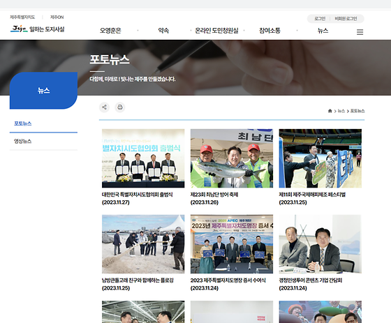The height and width of the screenshot is (323, 391).
Task: Click the Jeju logo 일하는 도지사실
Action: pyautogui.click(x=38, y=29)
